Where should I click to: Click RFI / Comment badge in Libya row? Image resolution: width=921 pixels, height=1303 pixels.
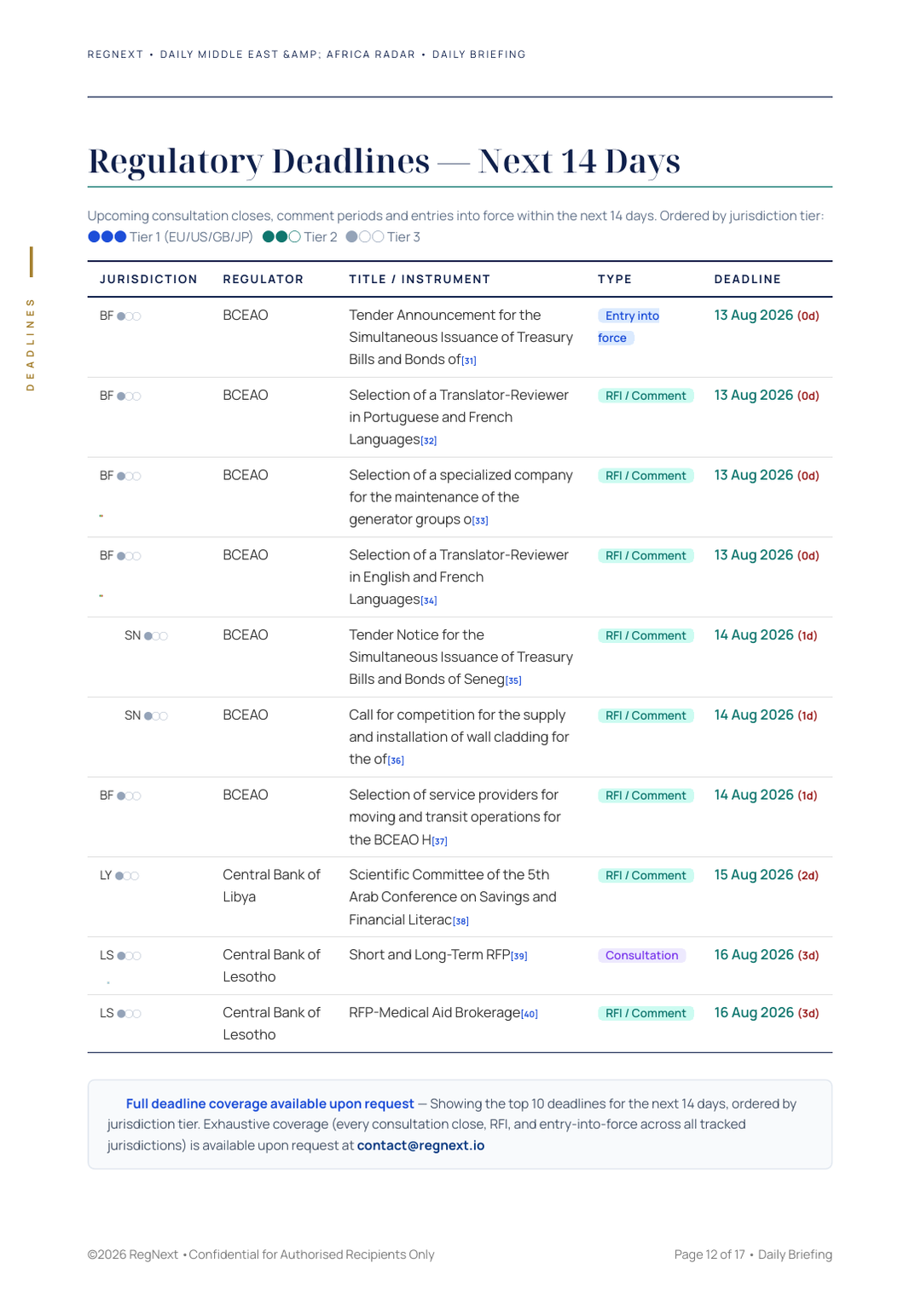pyautogui.click(x=646, y=875)
